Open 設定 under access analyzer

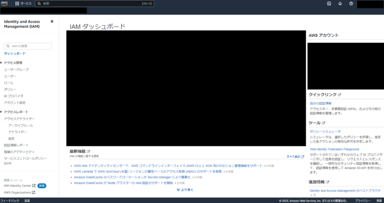[x=11, y=139]
